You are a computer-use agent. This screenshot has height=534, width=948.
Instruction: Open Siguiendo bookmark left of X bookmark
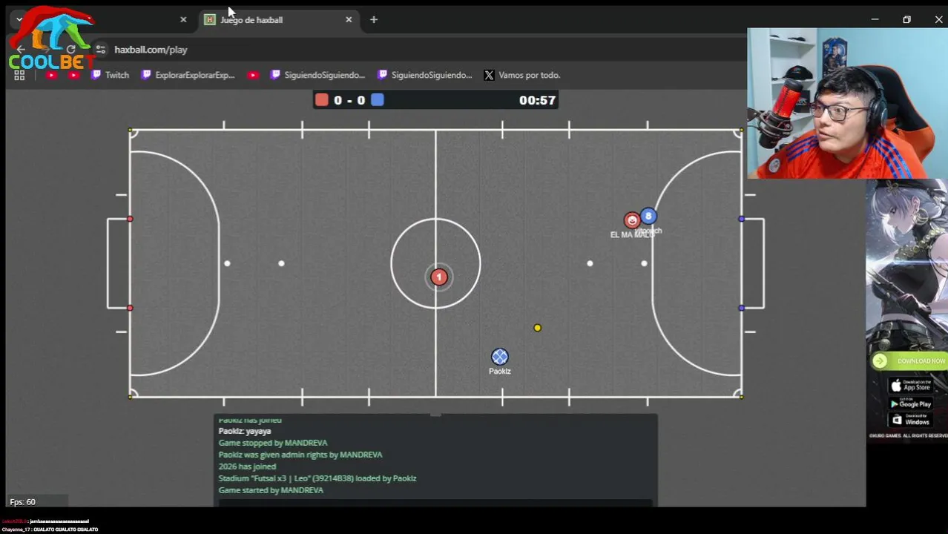425,75
